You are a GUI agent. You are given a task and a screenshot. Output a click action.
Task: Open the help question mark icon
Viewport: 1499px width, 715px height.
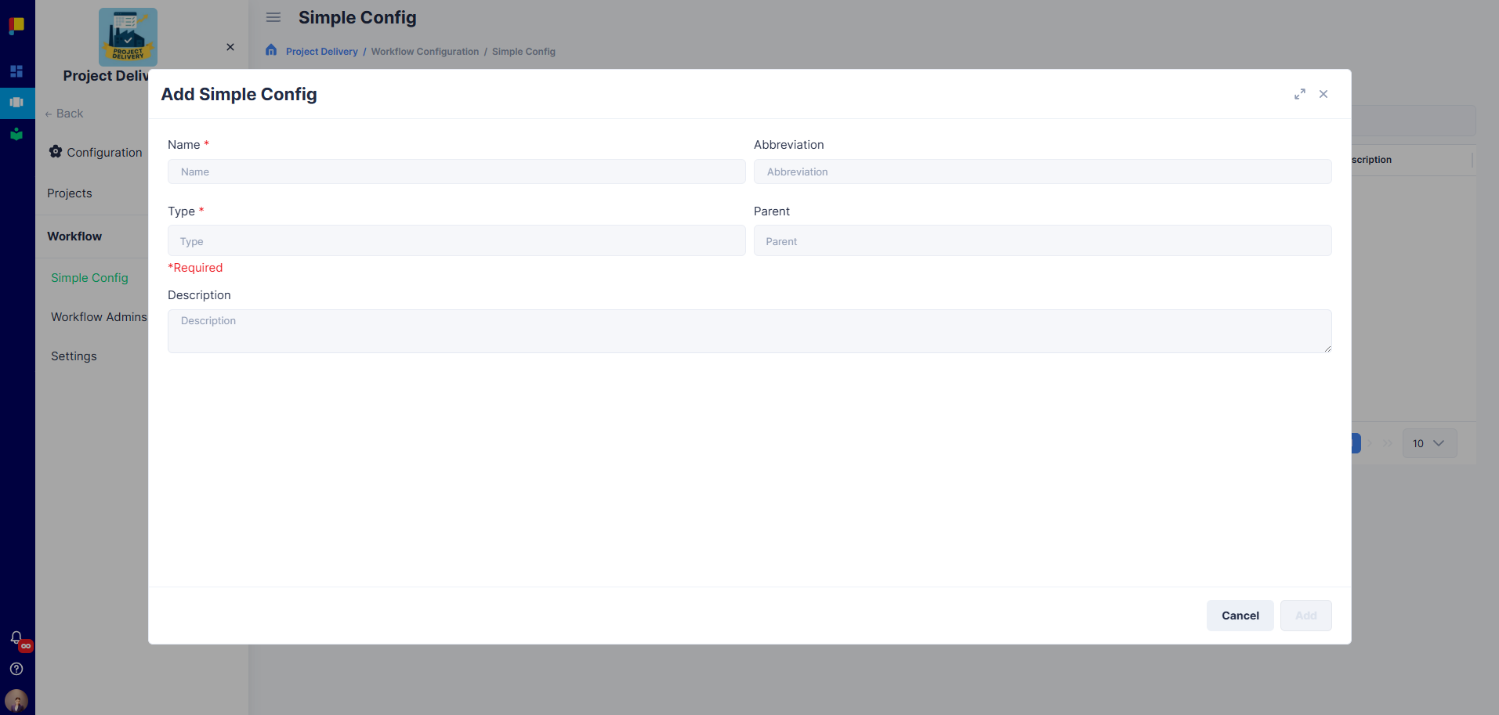(16, 669)
